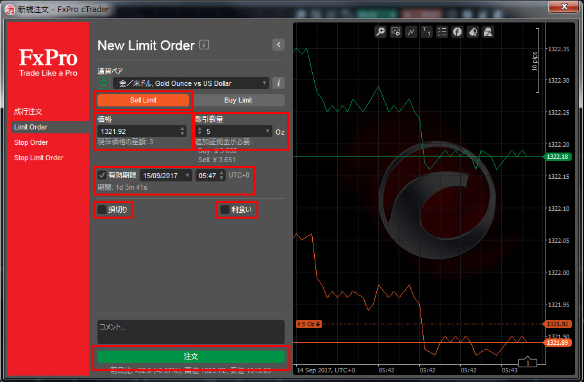This screenshot has height=382, width=584.
Task: Click the info icon beside New Limit Order
Action: tap(204, 45)
